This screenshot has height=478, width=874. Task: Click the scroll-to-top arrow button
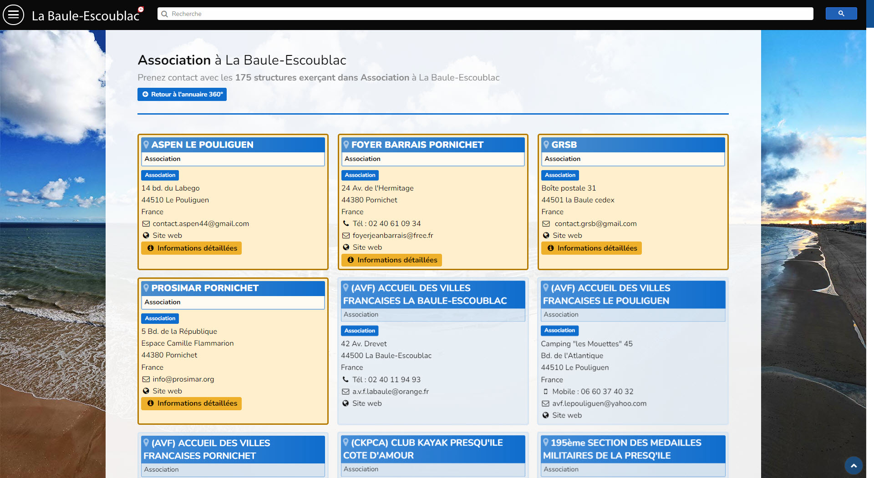click(854, 465)
